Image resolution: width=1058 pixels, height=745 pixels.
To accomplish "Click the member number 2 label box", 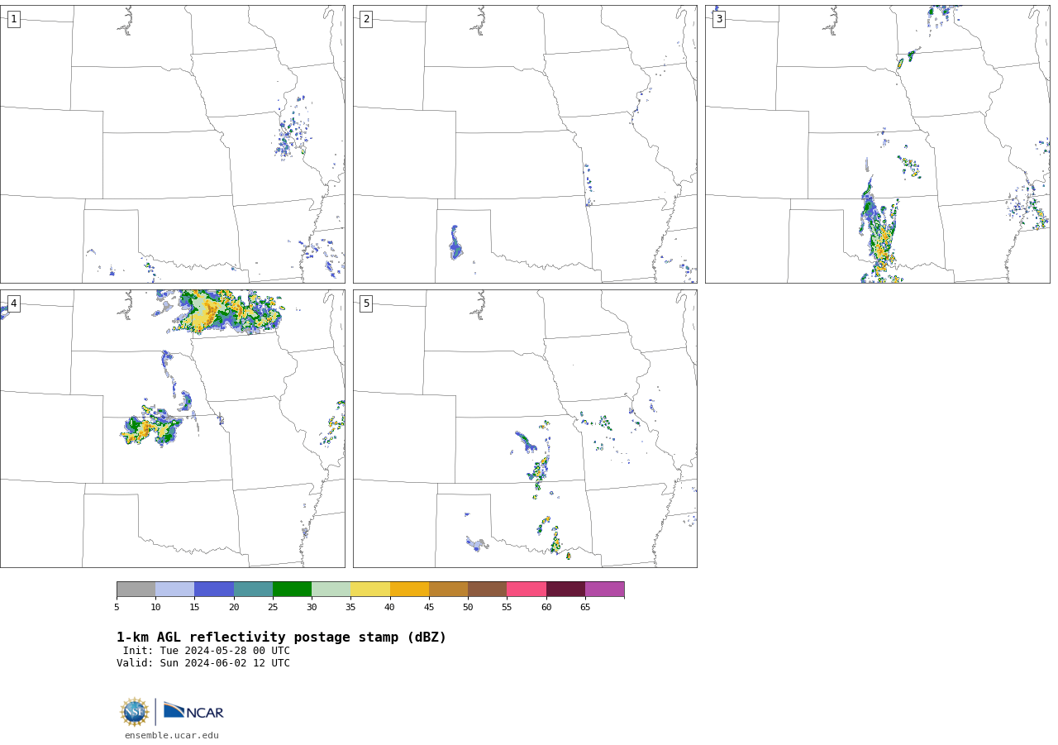I will [366, 19].
